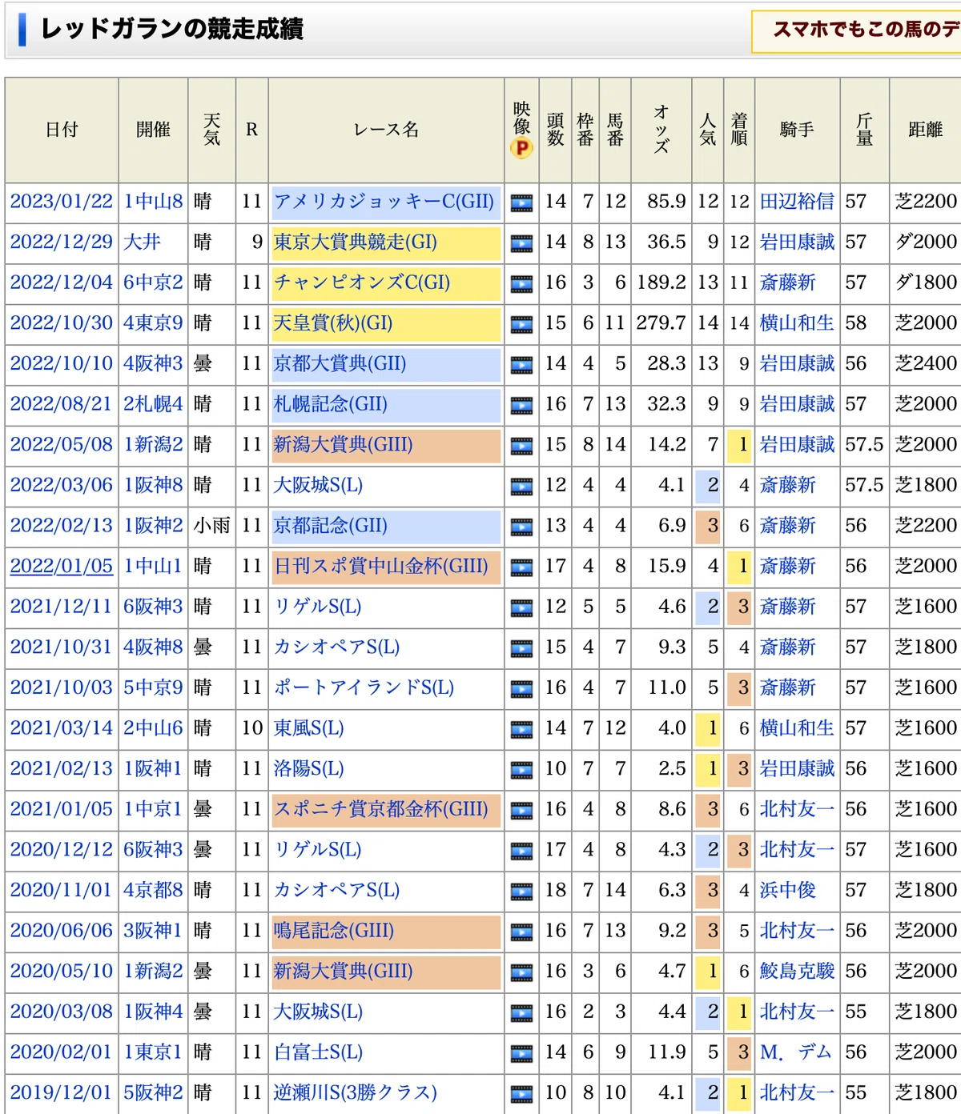Play video for 2020/11/01 カシオペアS(L)
The image size is (961, 1114).
point(521,892)
